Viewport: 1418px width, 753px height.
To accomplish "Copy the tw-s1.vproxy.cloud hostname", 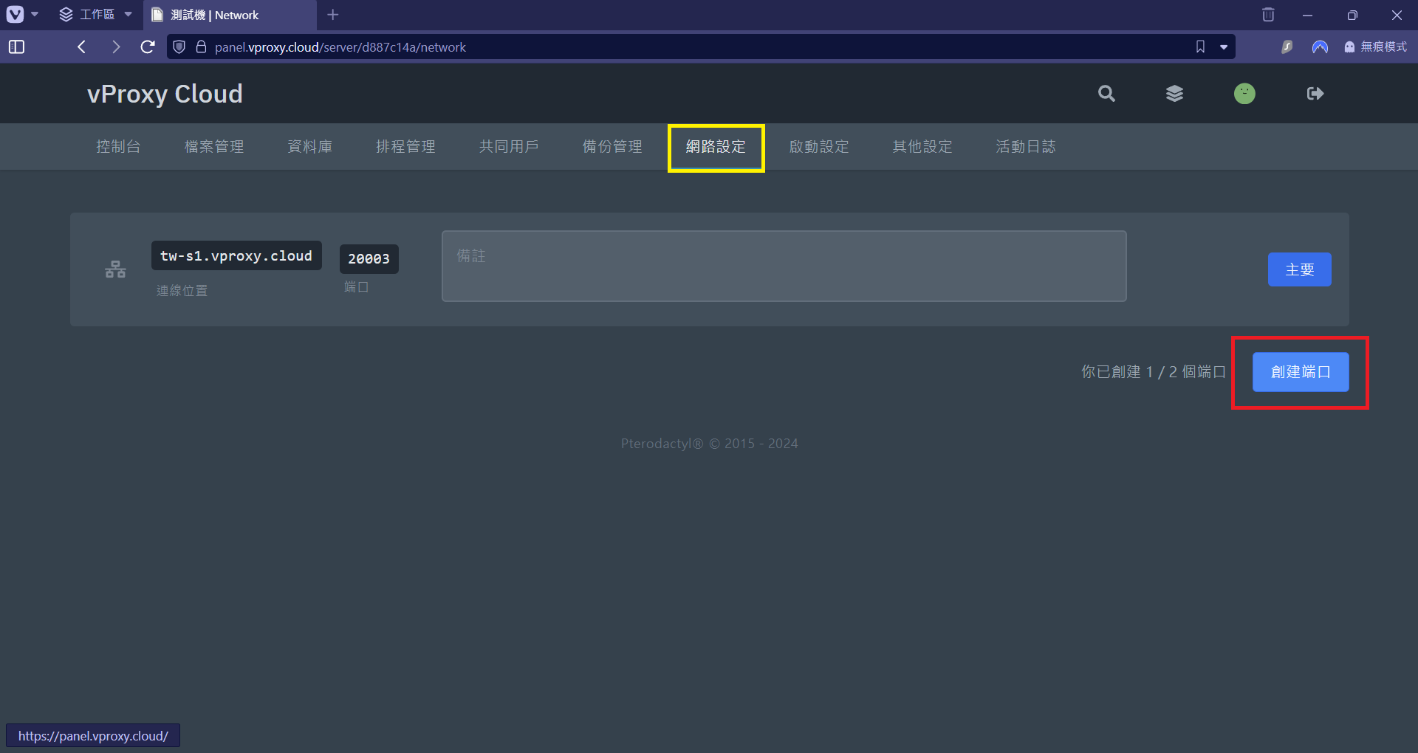I will click(x=236, y=256).
